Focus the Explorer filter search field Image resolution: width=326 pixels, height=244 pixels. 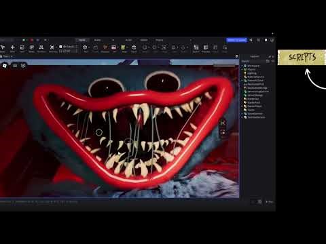click(x=253, y=61)
